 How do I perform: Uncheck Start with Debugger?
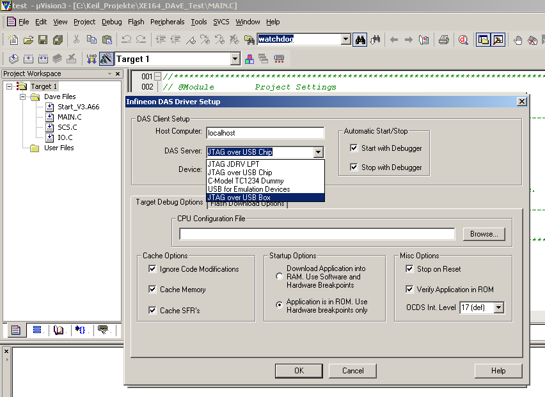[x=354, y=148]
